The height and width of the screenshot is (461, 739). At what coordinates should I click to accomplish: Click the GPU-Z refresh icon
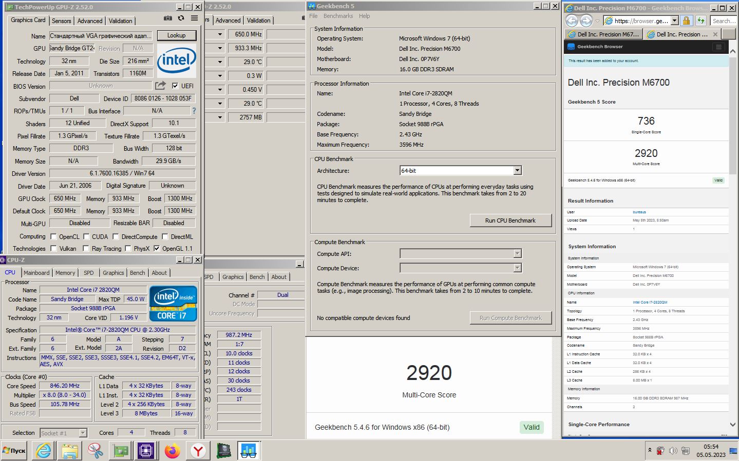[x=181, y=18]
